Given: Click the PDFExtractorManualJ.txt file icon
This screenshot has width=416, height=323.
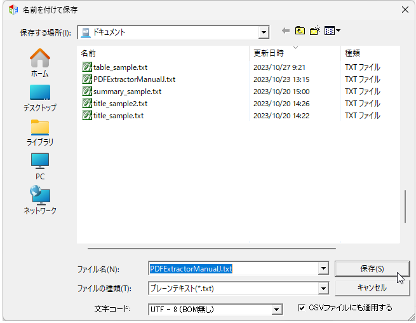Looking at the screenshot, I should pyautogui.click(x=87, y=79).
